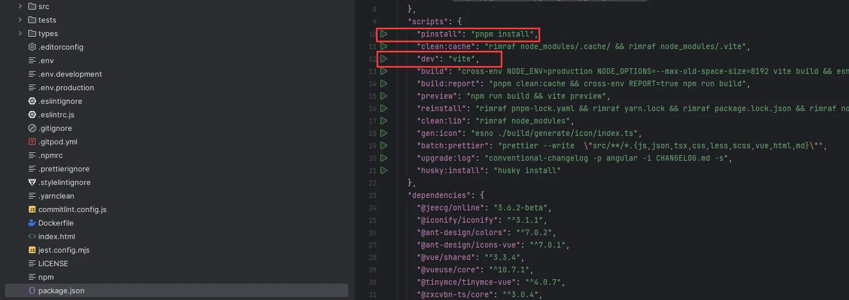
Task: Run the clean:cache script arrow
Action: pyautogui.click(x=384, y=47)
